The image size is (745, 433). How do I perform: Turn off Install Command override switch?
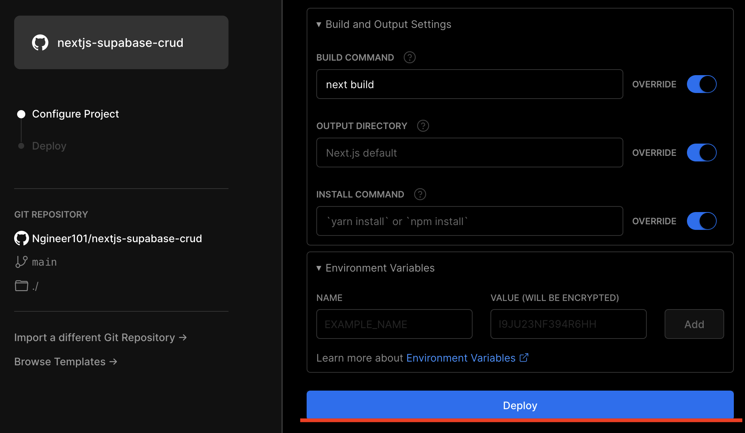coord(701,221)
